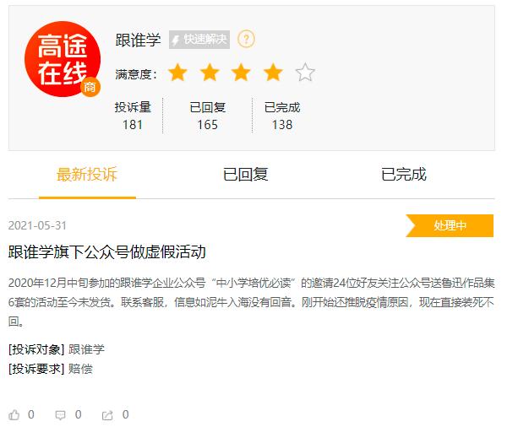Click the orange 商 badge on logo
The width and height of the screenshot is (529, 427).
tap(90, 87)
